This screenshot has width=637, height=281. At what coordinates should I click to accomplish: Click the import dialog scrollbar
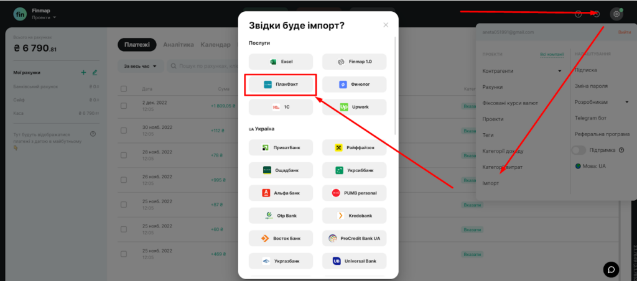click(395, 85)
